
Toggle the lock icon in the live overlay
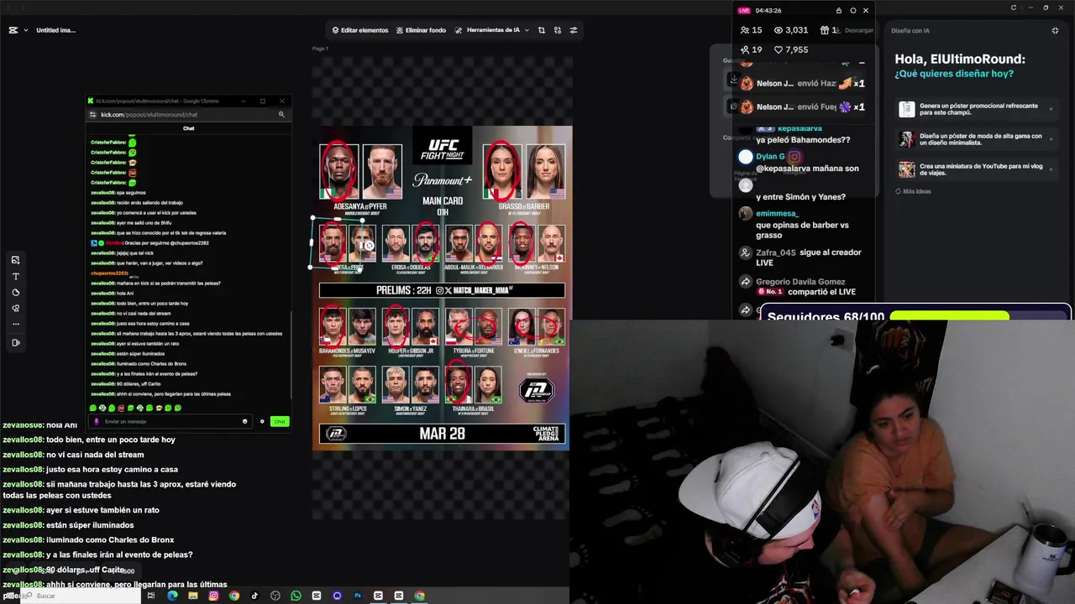[x=838, y=11]
